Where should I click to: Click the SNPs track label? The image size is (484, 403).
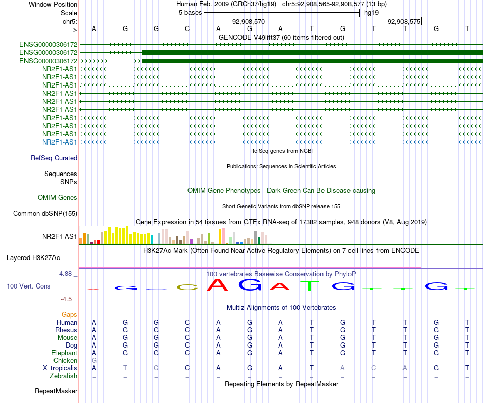(69, 182)
